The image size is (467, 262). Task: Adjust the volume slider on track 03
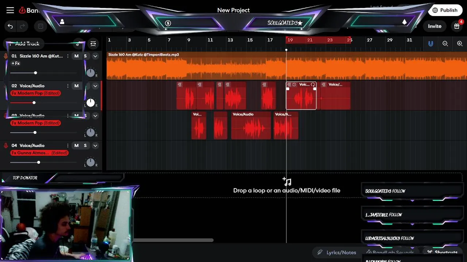click(35, 132)
